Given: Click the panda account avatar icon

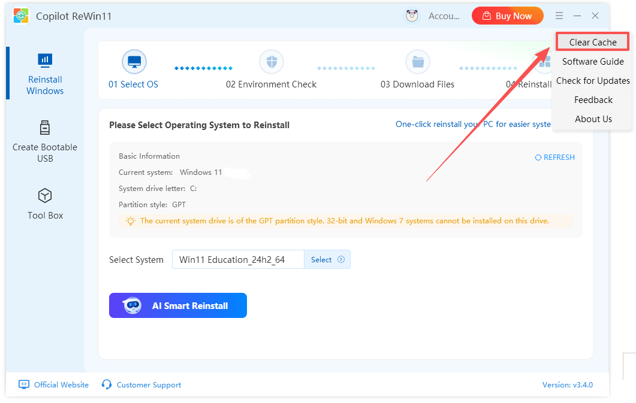Looking at the screenshot, I should click(x=412, y=16).
